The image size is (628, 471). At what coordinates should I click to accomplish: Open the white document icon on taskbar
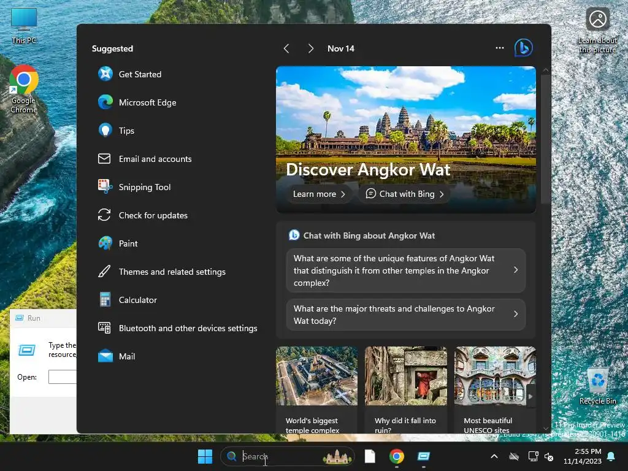[x=370, y=456]
